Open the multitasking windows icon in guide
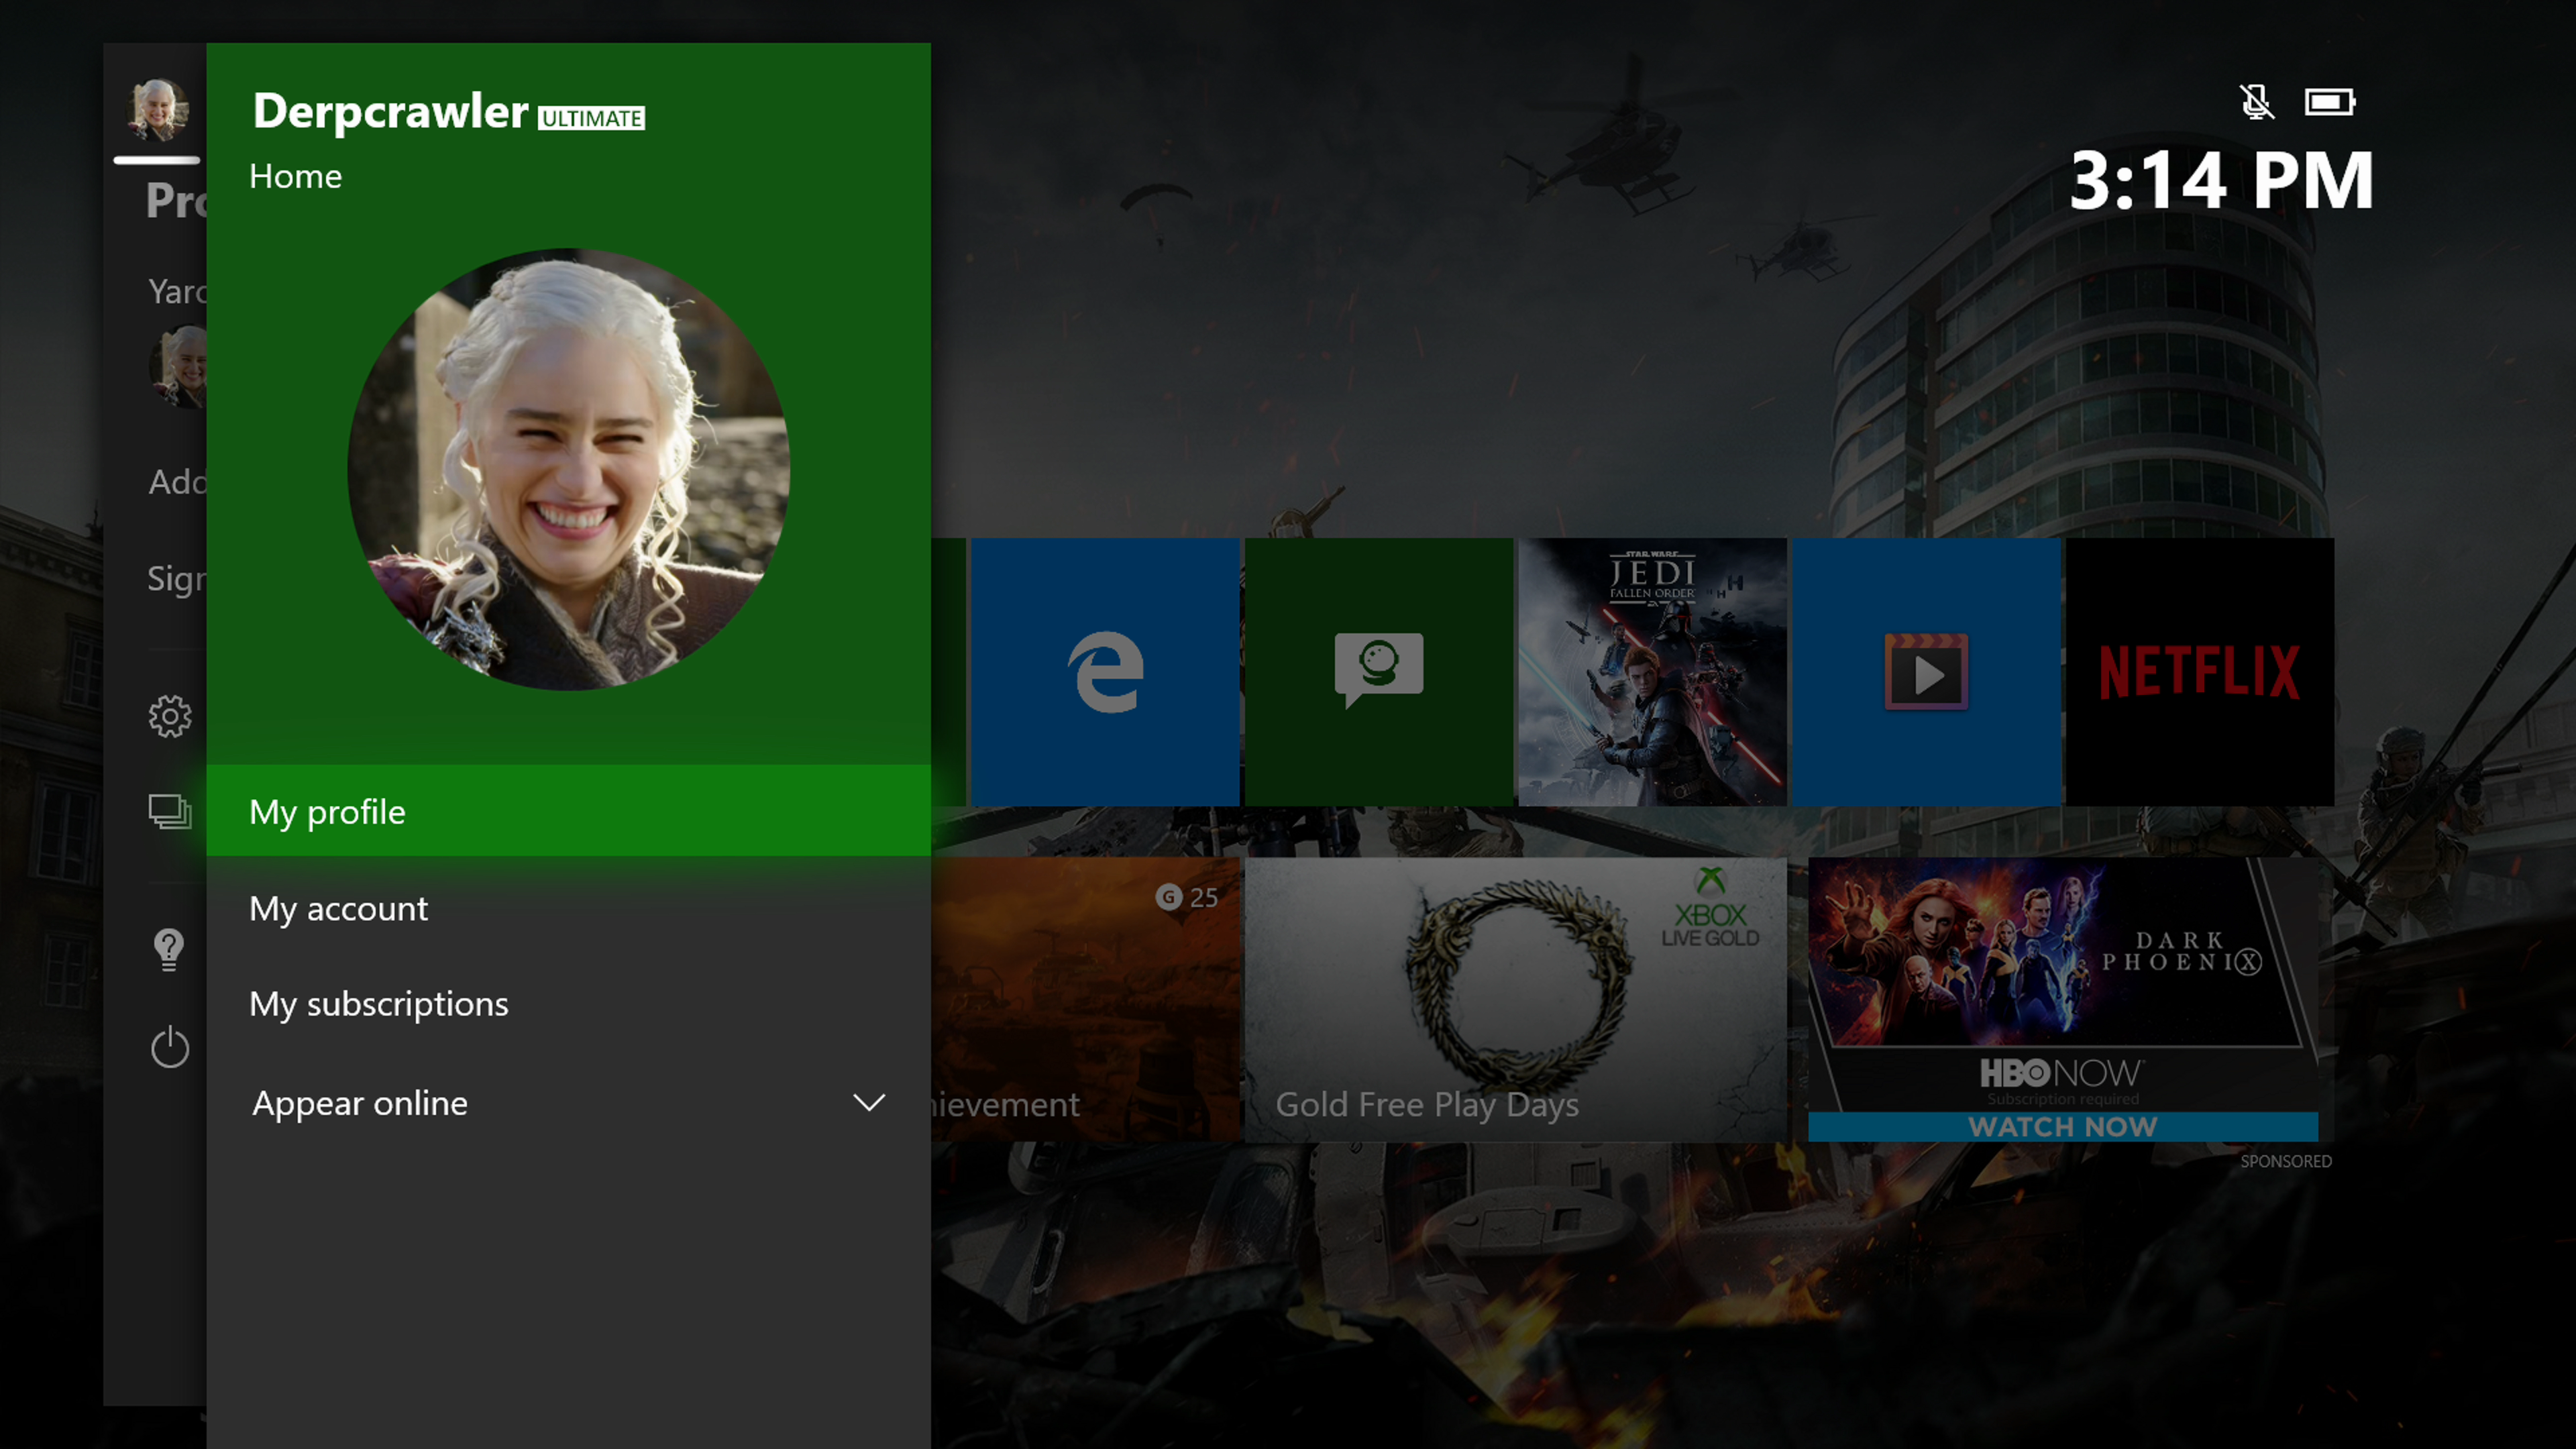This screenshot has width=2576, height=1449. point(170,811)
